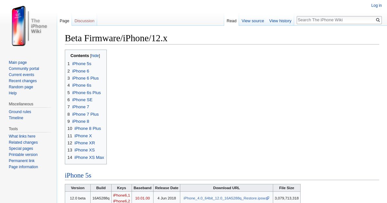
Task: Click the iPhone 5s section heading link
Action: [78, 175]
